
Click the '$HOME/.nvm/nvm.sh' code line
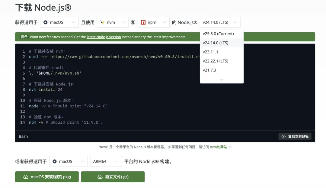[55, 73]
